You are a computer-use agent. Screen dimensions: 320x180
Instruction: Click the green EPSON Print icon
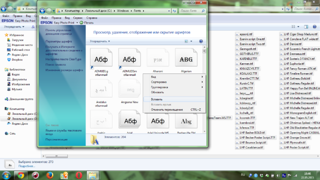click(x=81, y=23)
